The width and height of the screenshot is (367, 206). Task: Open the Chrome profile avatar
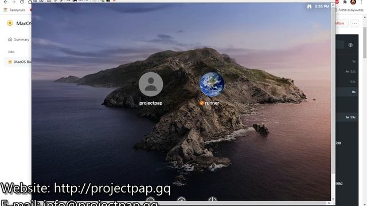click(353, 2)
